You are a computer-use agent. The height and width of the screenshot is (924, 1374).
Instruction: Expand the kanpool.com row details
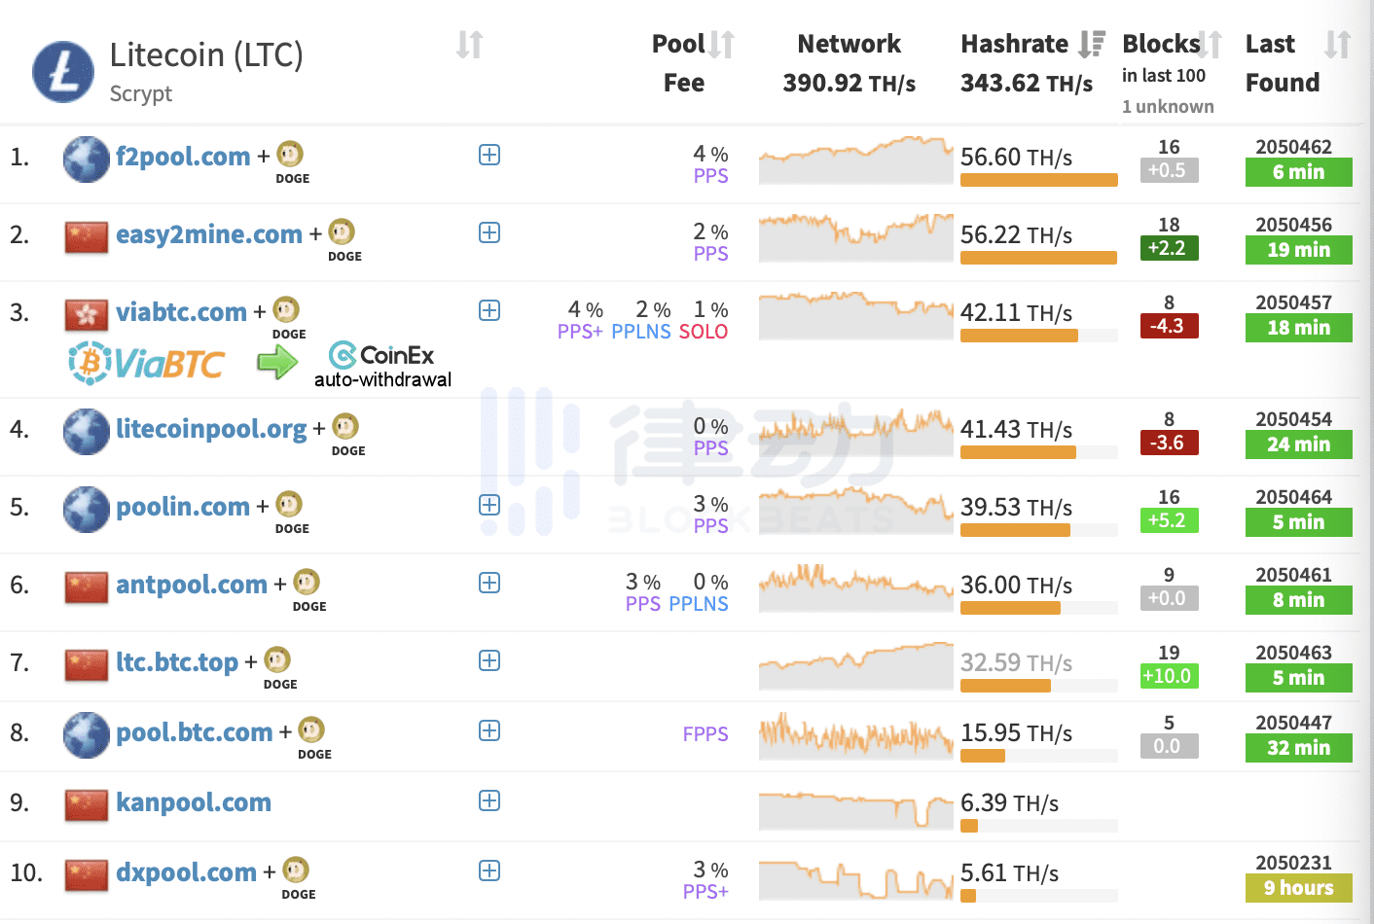pyautogui.click(x=489, y=800)
